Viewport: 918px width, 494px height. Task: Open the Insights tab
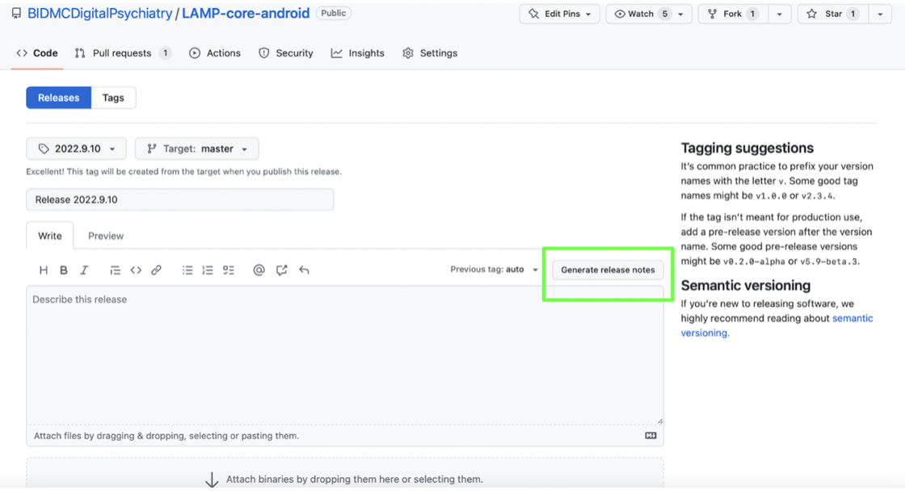click(x=358, y=53)
